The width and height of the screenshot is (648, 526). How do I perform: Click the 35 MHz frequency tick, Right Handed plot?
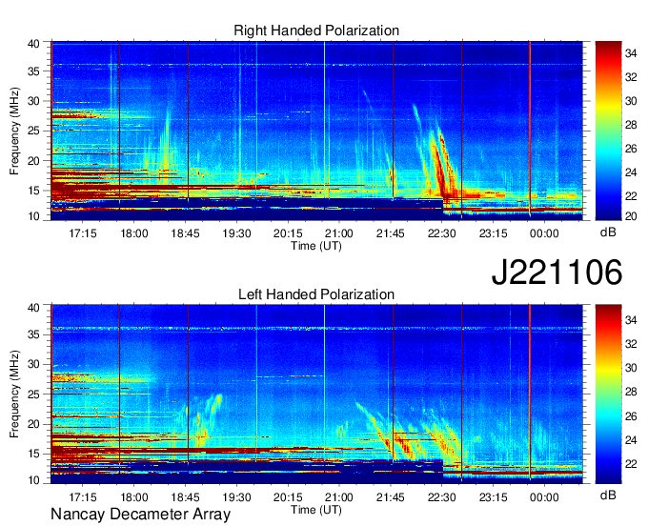[x=33, y=71]
